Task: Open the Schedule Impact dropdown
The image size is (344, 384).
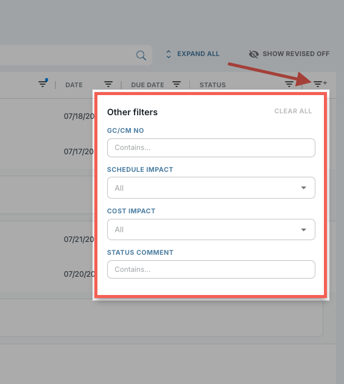Action: click(x=211, y=188)
